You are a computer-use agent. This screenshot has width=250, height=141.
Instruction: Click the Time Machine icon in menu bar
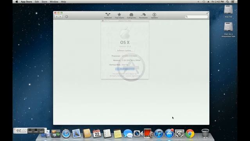(204, 2)
